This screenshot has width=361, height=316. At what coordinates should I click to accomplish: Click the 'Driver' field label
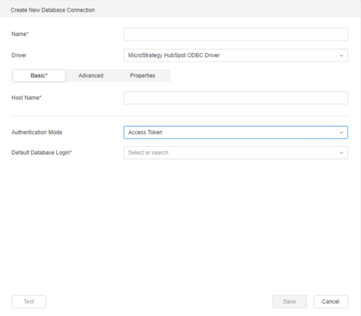[19, 55]
